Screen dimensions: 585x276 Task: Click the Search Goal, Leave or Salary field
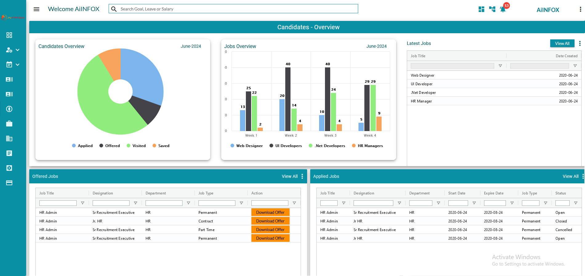233,9
